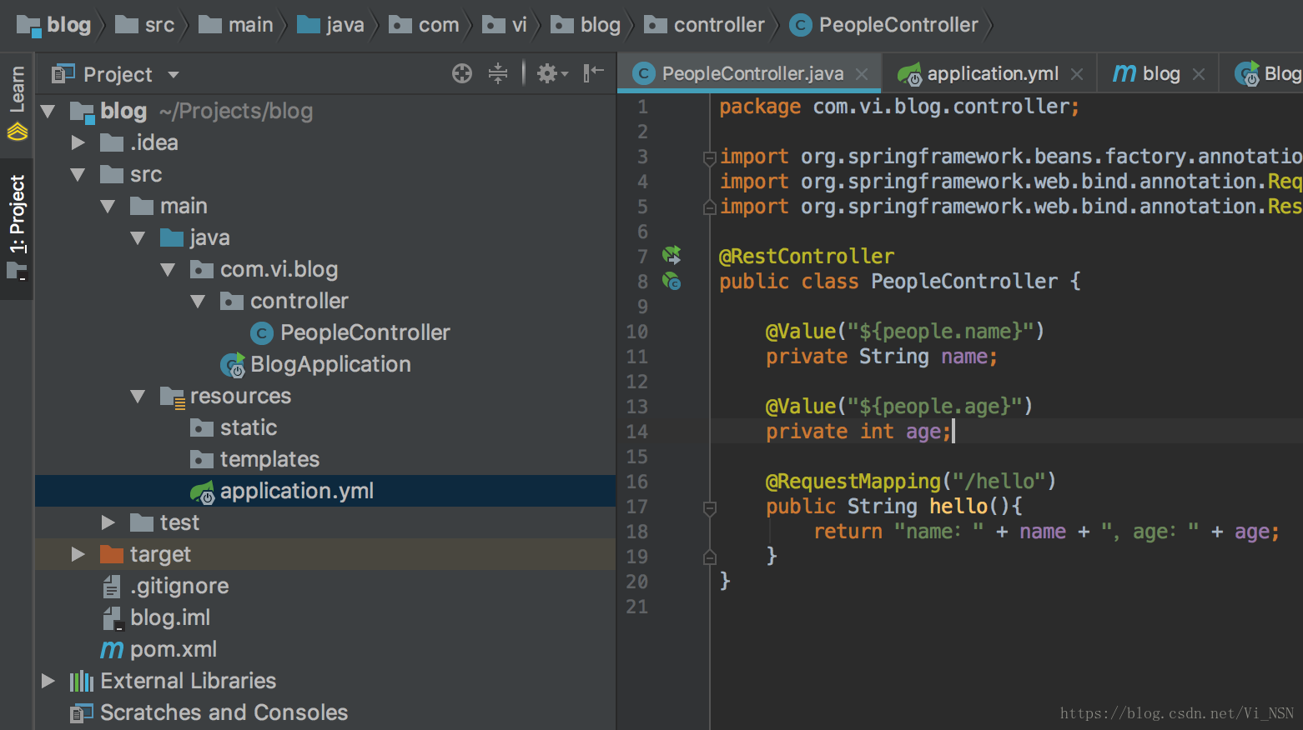Click line number 10 in the gutter
The height and width of the screenshot is (730, 1303).
click(x=637, y=332)
